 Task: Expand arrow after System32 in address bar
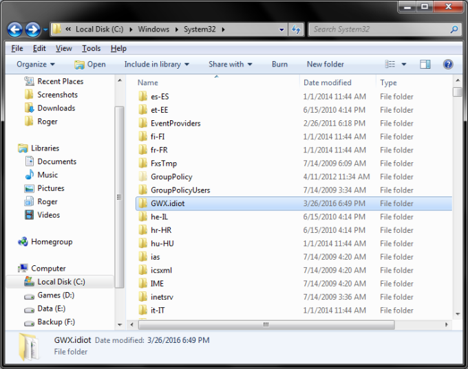pos(223,30)
